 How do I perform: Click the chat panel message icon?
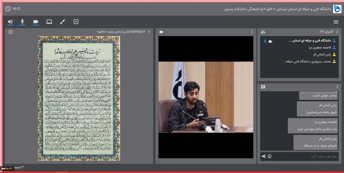click(x=263, y=87)
